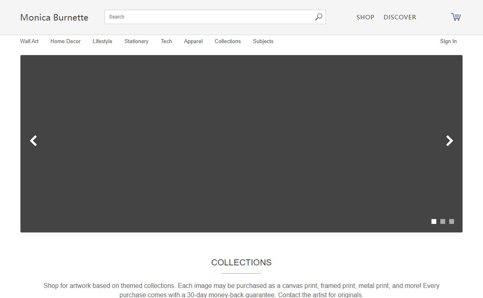The image size is (483, 298).
Task: Select the third carousel indicator dot
Action: tap(452, 221)
